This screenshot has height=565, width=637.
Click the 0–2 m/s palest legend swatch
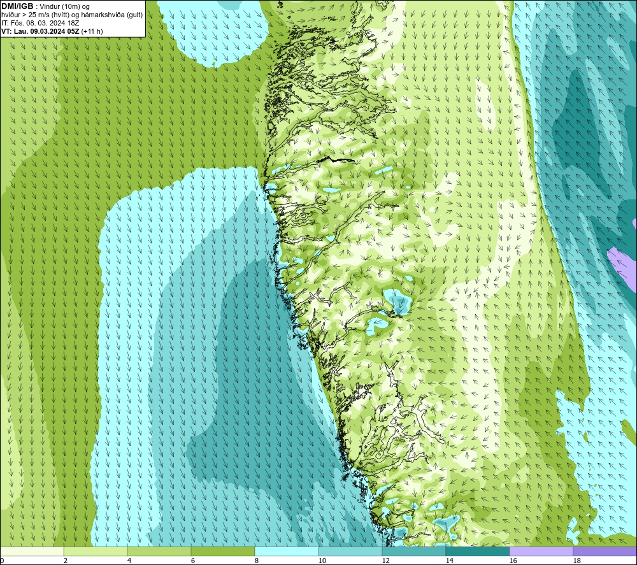pos(32,551)
